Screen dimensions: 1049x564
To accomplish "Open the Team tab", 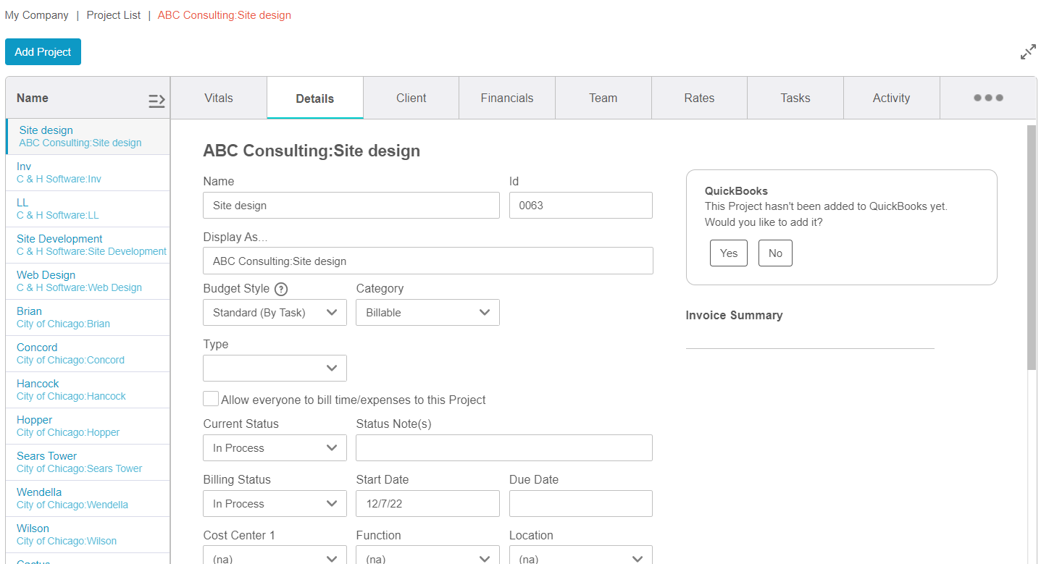I will [x=603, y=97].
